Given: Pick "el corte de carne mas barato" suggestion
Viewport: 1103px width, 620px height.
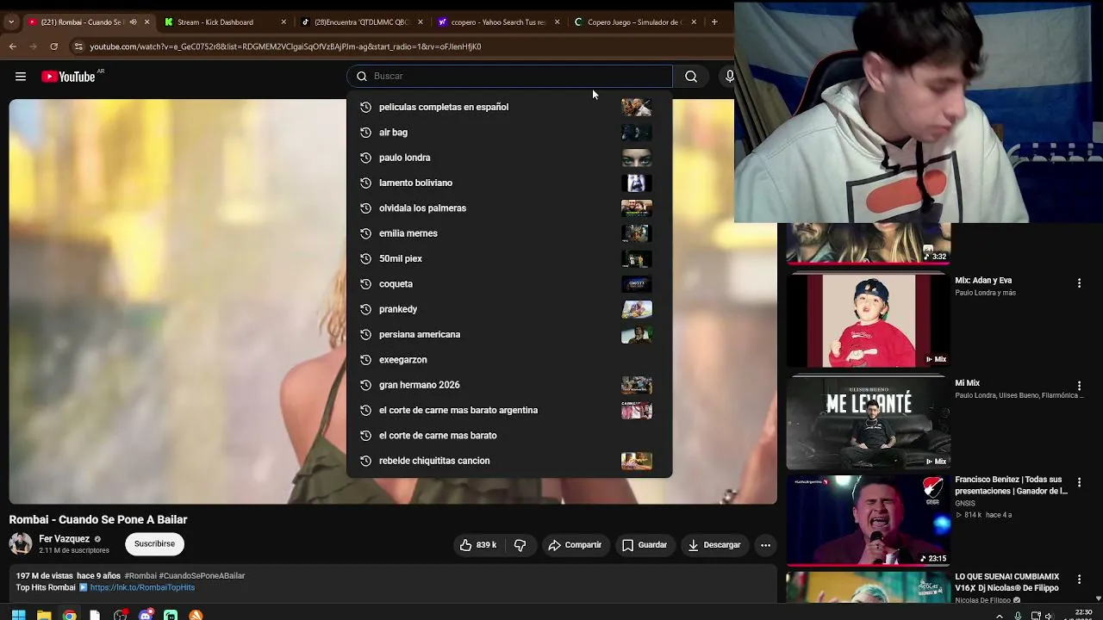Looking at the screenshot, I should coord(509,436).
